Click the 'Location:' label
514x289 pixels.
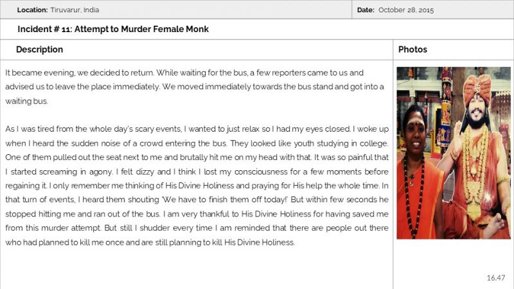32,10
